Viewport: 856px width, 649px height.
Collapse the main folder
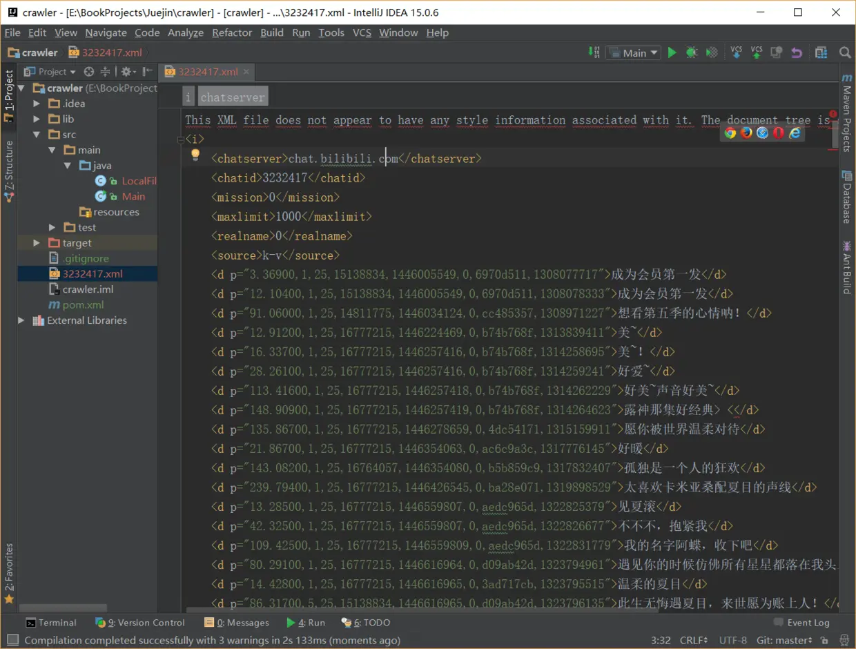[52, 150]
